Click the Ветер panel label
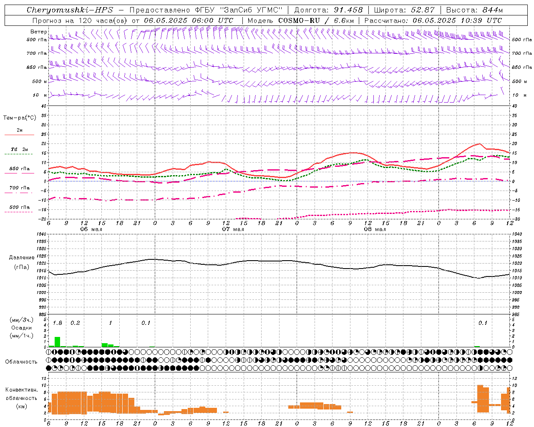Screen dimensions: 534x427 tap(38, 31)
